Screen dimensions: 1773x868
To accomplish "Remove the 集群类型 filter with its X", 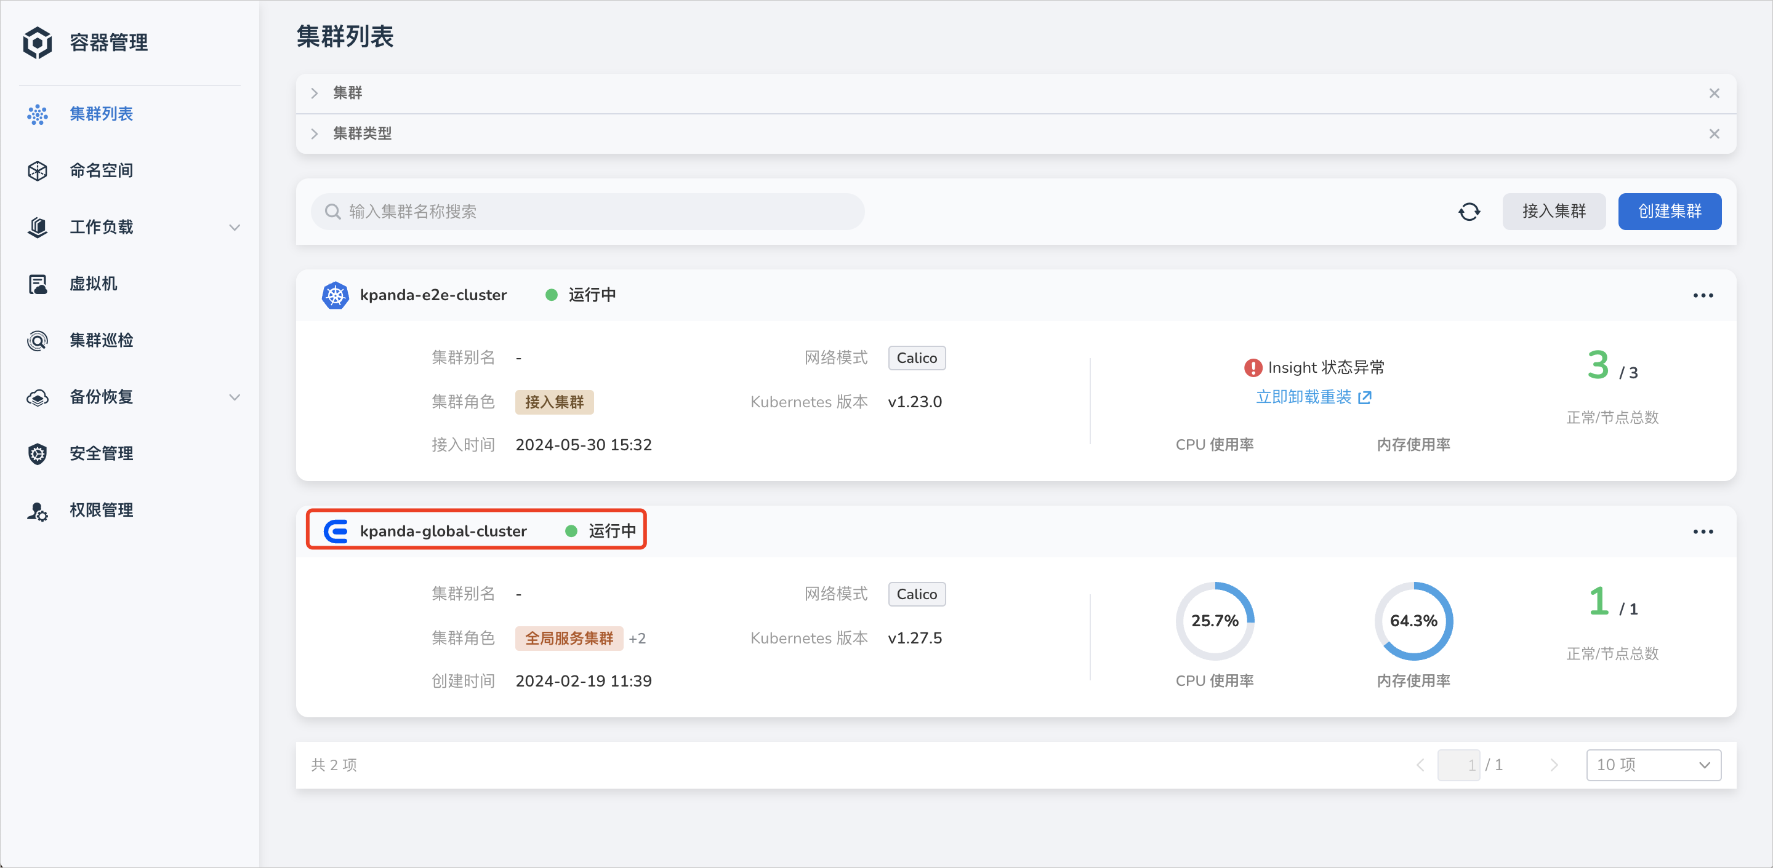I will coord(1714,134).
